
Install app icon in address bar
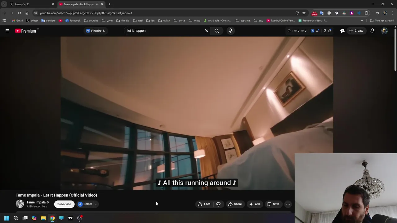point(297,13)
